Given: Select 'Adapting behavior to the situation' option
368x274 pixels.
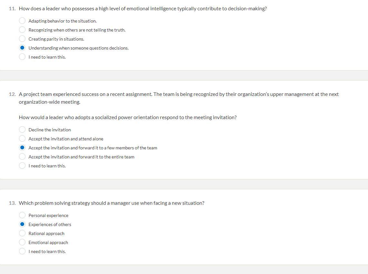Looking at the screenshot, I should 22,21.
